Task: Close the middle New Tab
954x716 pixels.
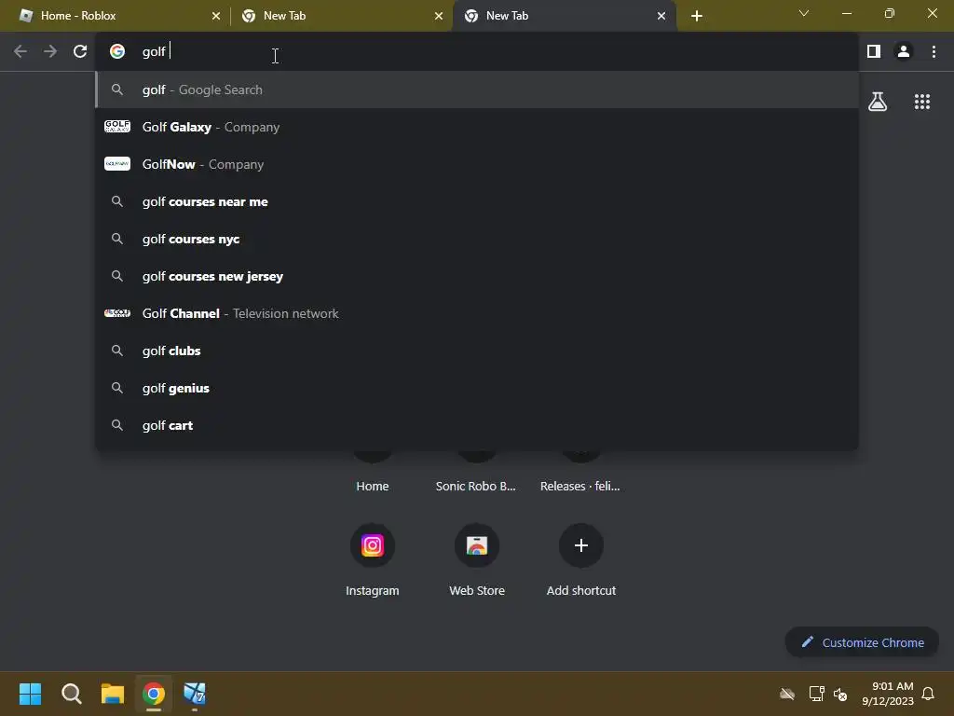Action: [x=439, y=16]
